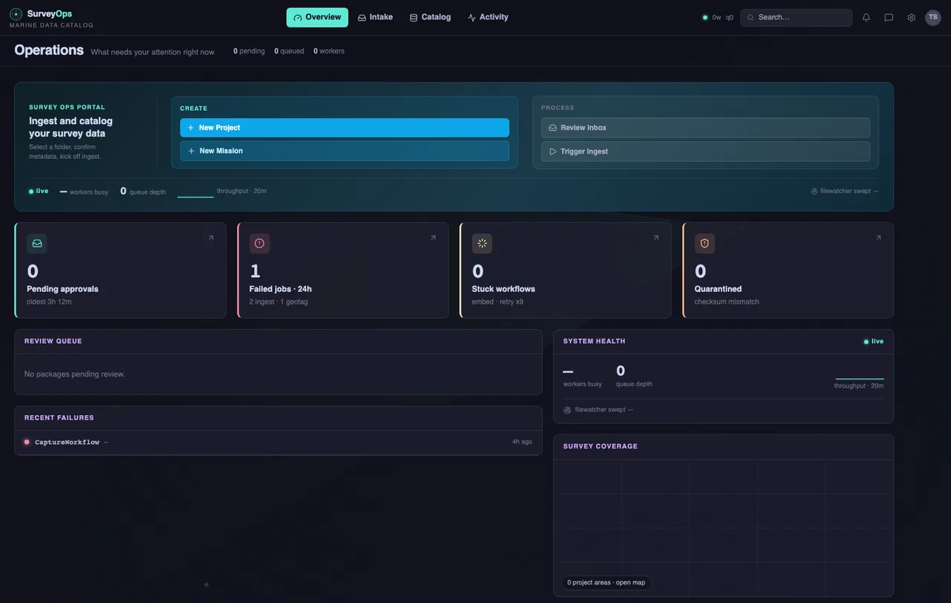Click the Quarantined shield icon
This screenshot has width=951, height=603.
[704, 244]
